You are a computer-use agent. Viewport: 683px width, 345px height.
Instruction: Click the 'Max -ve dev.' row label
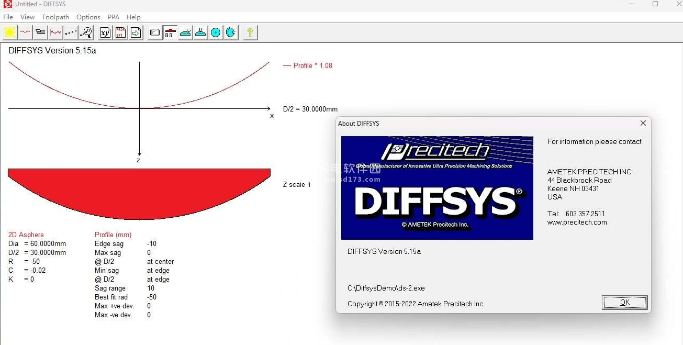[x=114, y=315]
